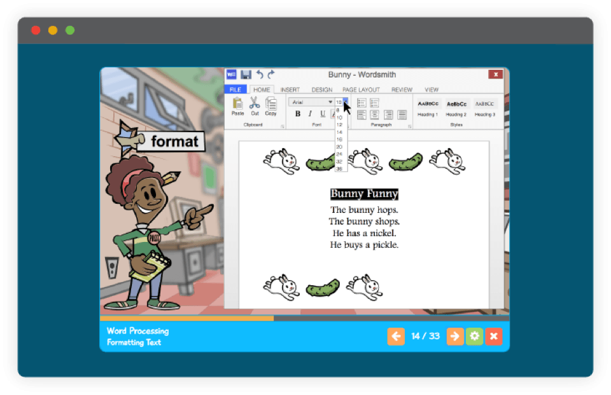611x395 pixels.
Task: Pick font size 14 in the dropdown
Action: (339, 132)
